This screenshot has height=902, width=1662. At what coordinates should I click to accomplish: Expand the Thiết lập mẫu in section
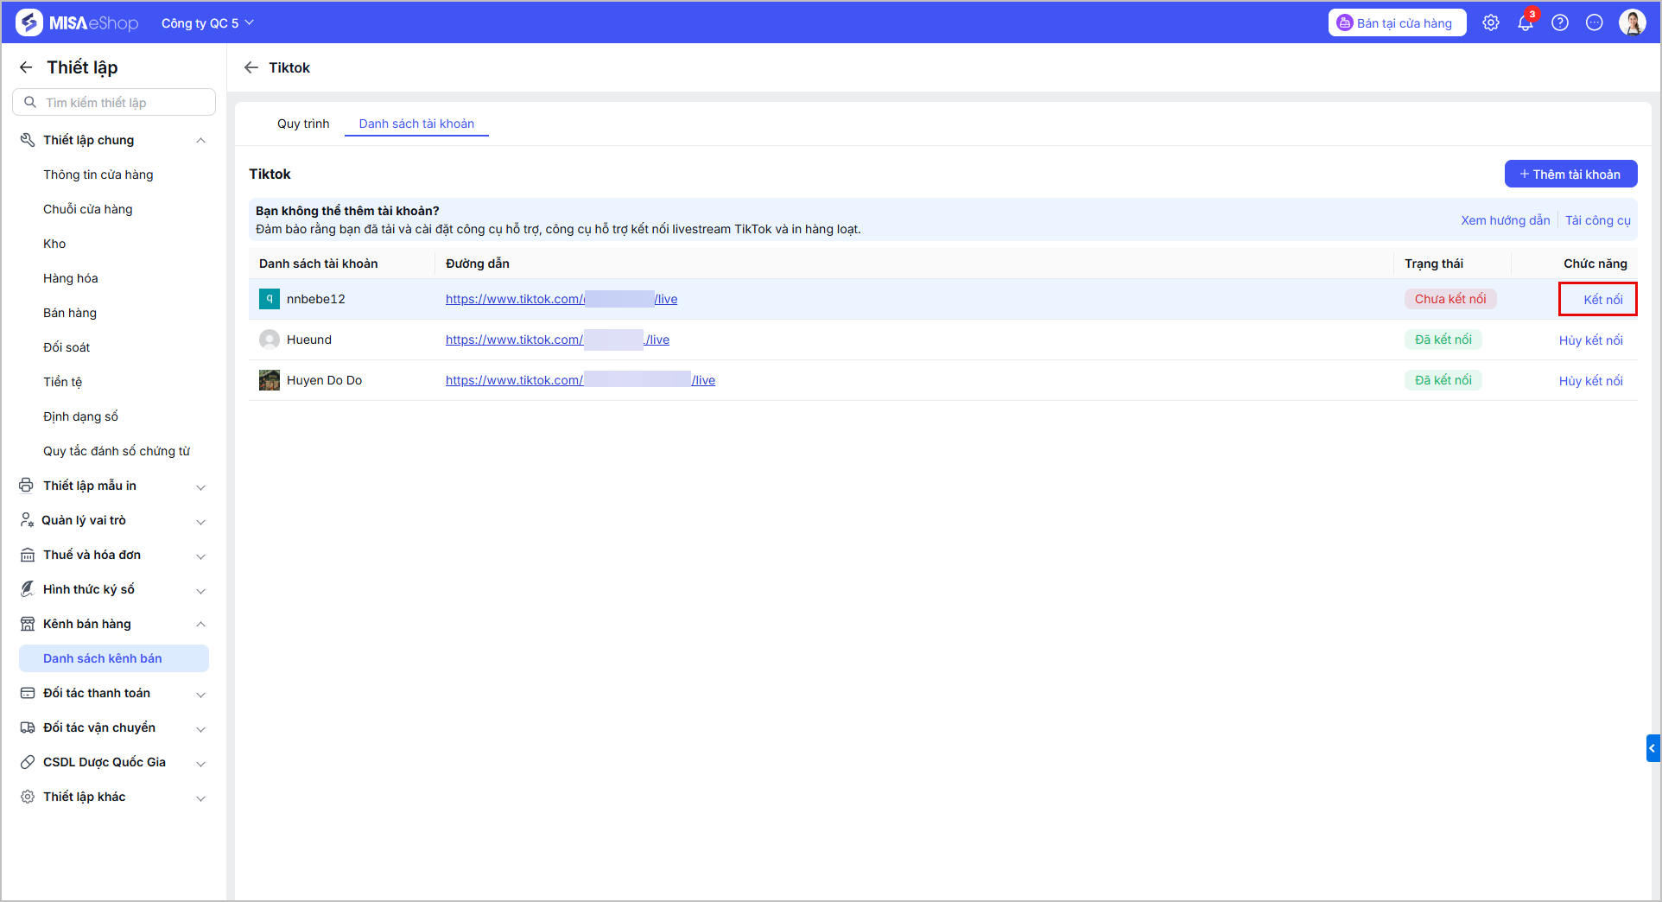pos(200,486)
